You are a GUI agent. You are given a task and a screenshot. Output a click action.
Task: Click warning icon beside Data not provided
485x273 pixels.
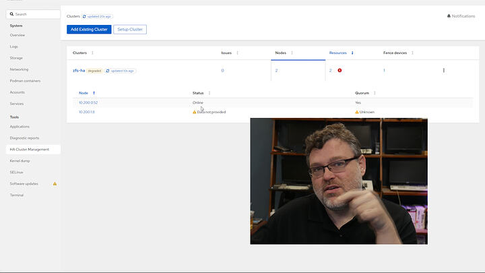tap(194, 112)
